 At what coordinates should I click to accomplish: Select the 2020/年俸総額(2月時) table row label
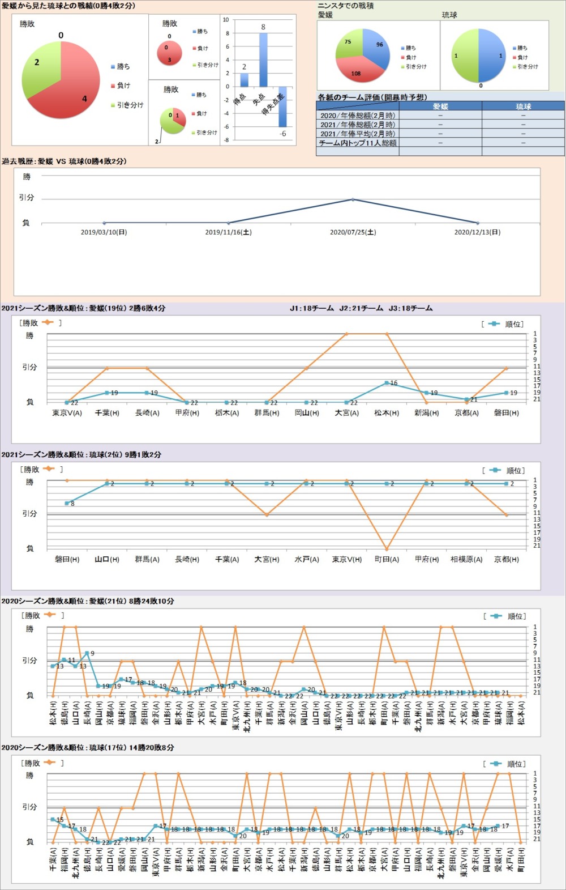pos(358,115)
